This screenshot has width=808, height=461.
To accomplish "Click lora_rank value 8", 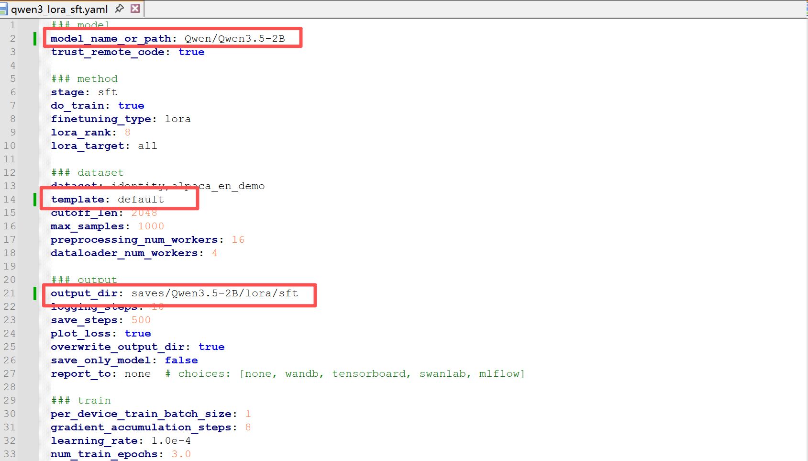I will (127, 133).
